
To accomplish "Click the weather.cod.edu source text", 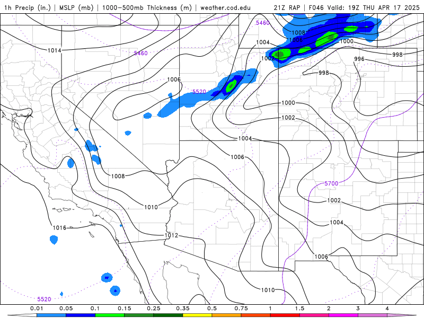I will tap(225, 7).
